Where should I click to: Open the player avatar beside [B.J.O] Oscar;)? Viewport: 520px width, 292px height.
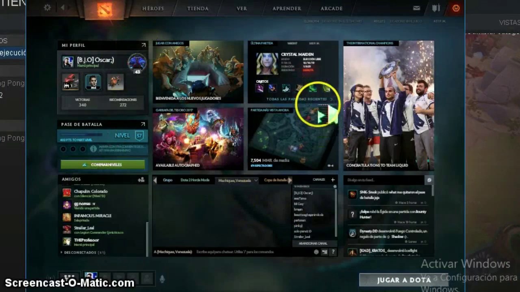point(68,62)
